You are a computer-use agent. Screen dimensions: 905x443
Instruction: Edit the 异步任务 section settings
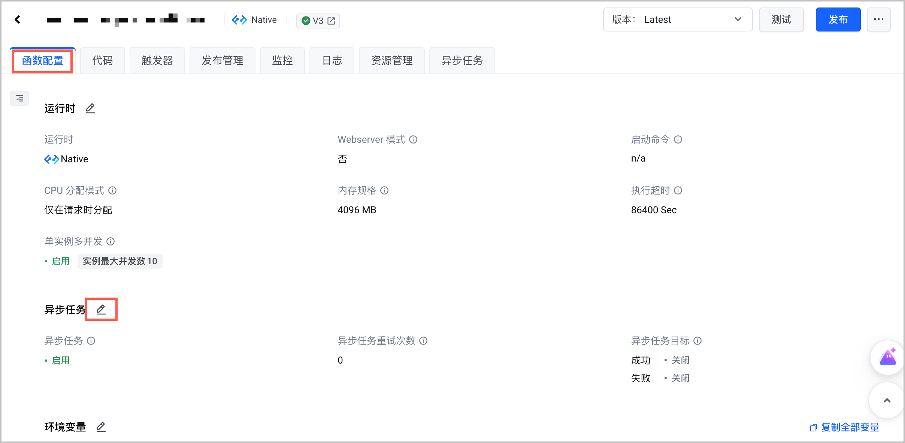pos(101,310)
